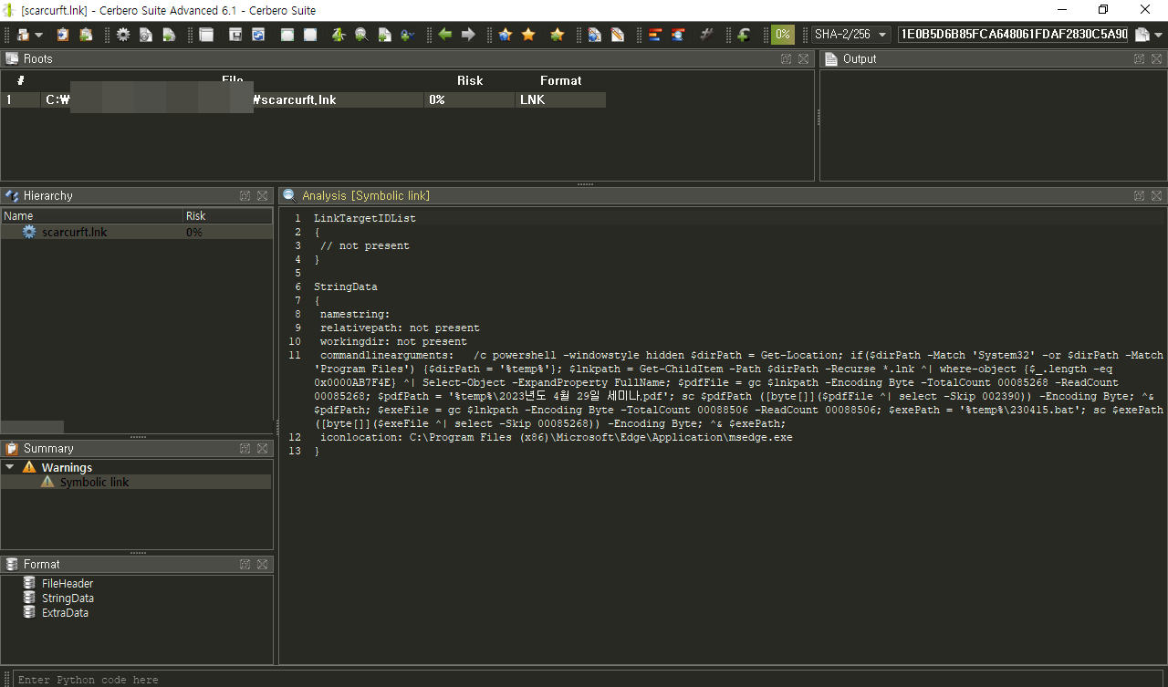Viewport: 1168px width, 687px height.
Task: Float the Format panel
Action: tap(245, 564)
